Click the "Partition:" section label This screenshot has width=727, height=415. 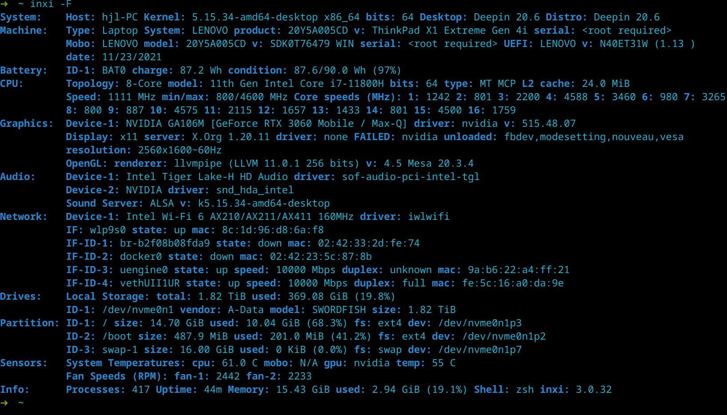pyautogui.click(x=29, y=323)
